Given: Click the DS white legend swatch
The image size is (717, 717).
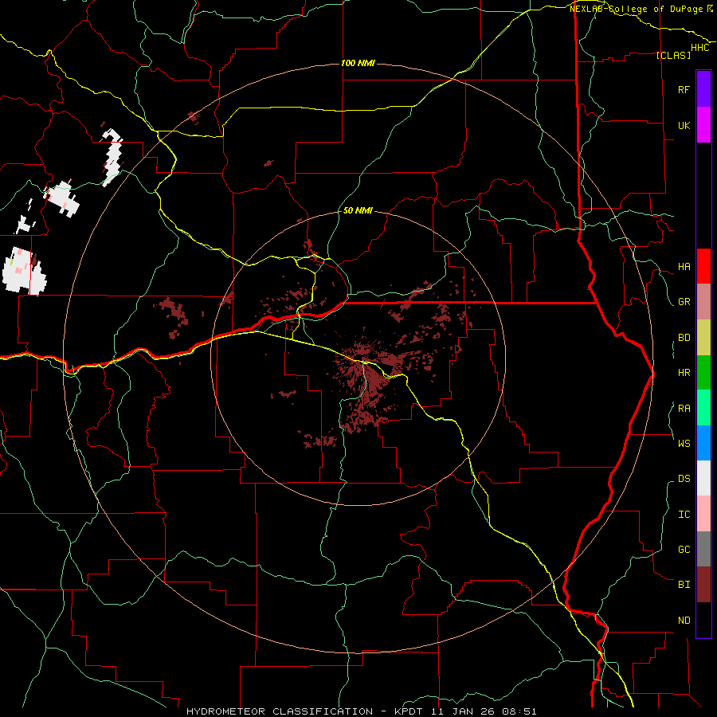Looking at the screenshot, I should tap(703, 478).
